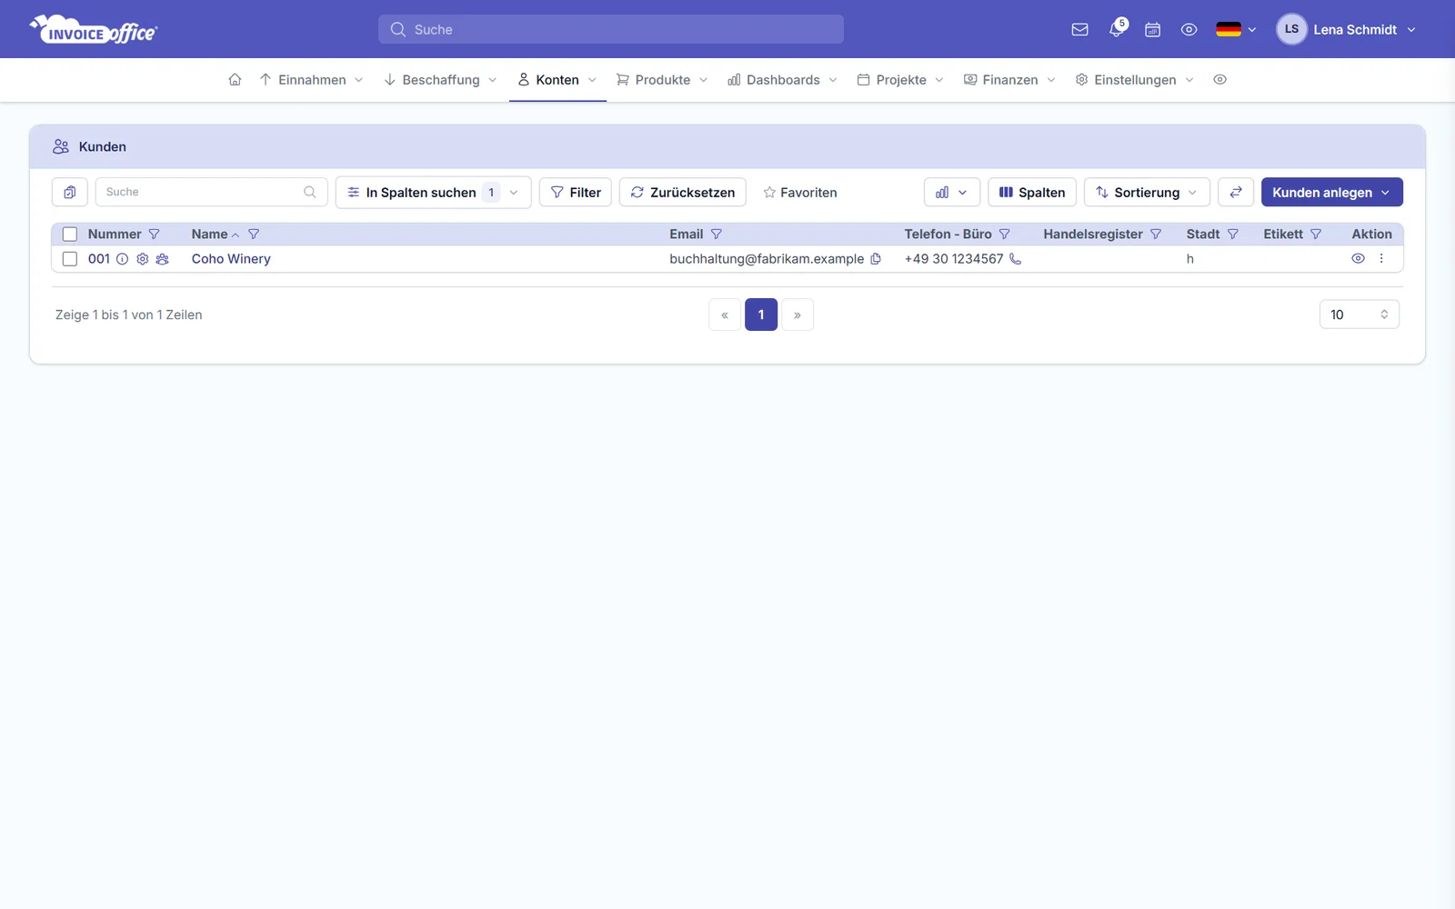
Task: Filter the Email column
Action: (717, 235)
